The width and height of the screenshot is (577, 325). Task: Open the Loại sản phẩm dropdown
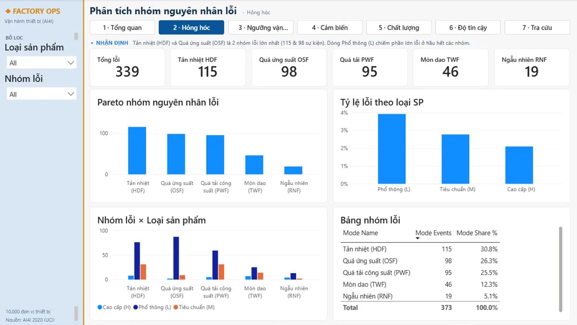(41, 63)
